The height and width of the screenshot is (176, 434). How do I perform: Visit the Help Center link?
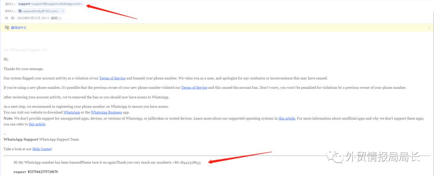coord(42,149)
